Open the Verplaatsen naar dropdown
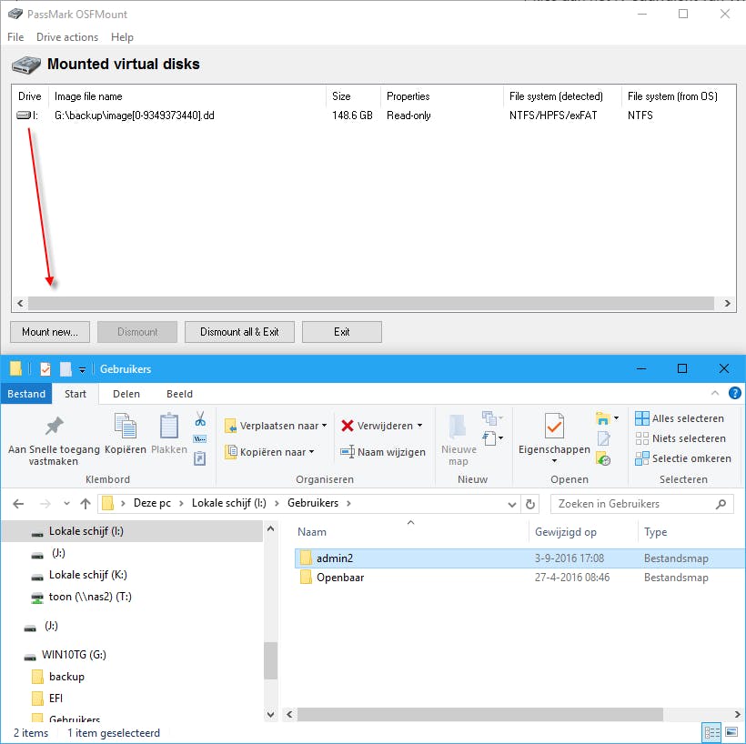The height and width of the screenshot is (744, 746). pos(276,426)
